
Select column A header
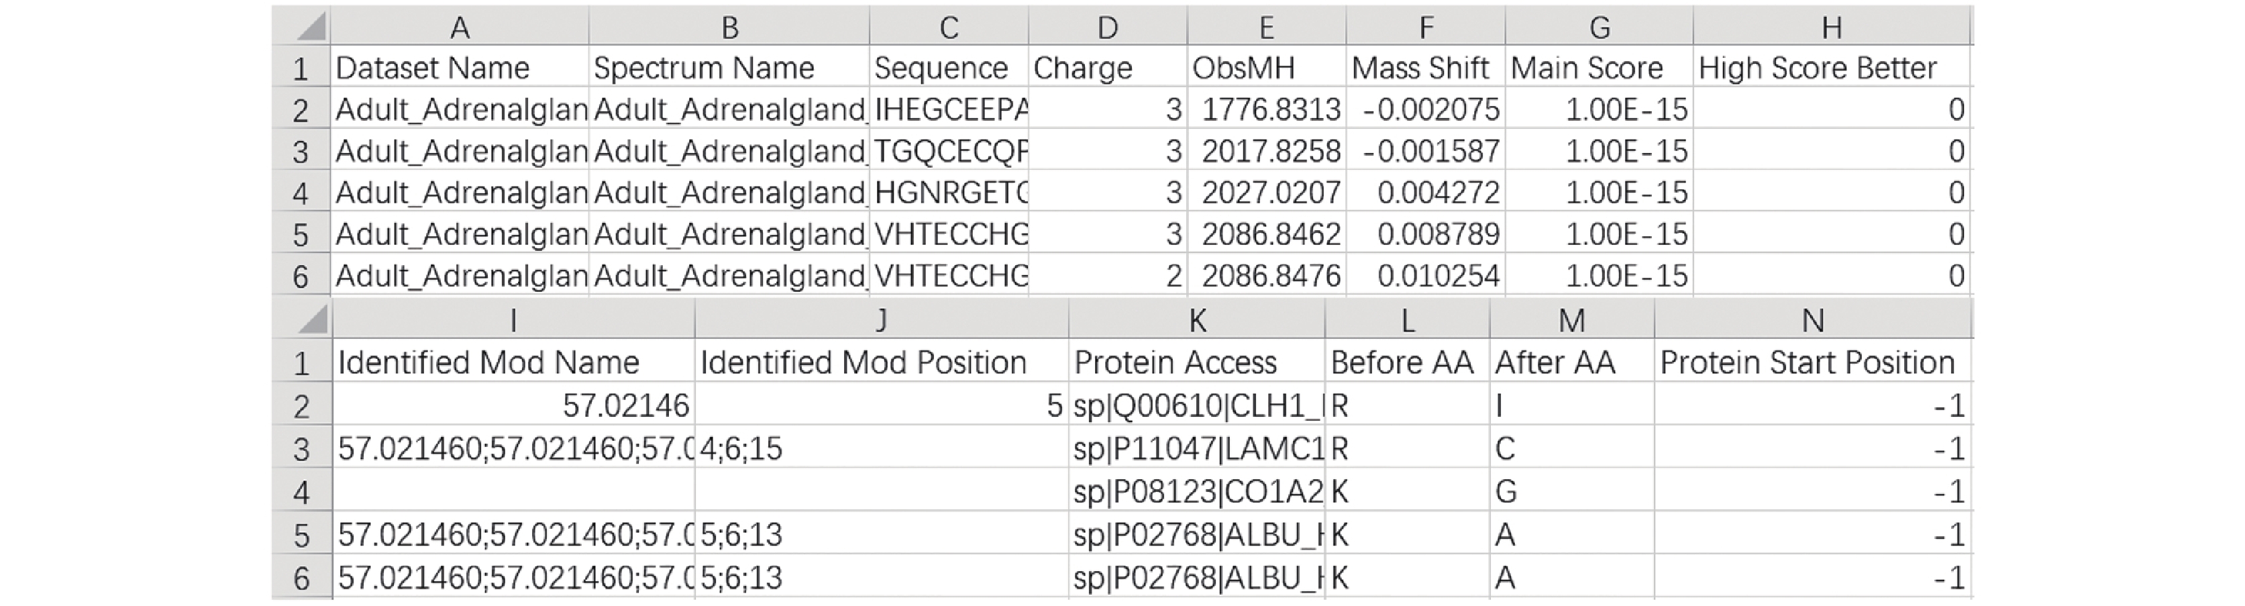click(460, 26)
